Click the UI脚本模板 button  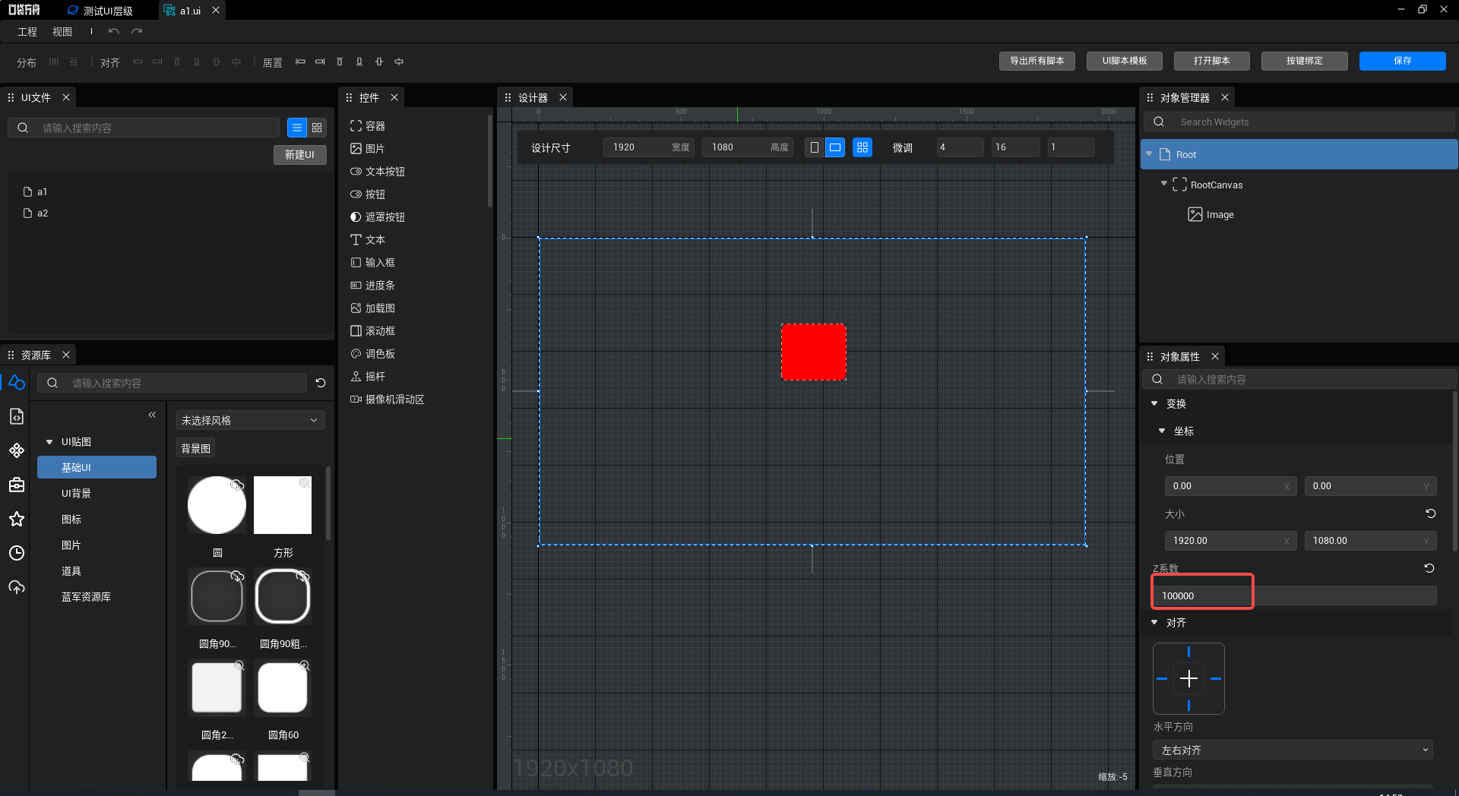[x=1125, y=61]
